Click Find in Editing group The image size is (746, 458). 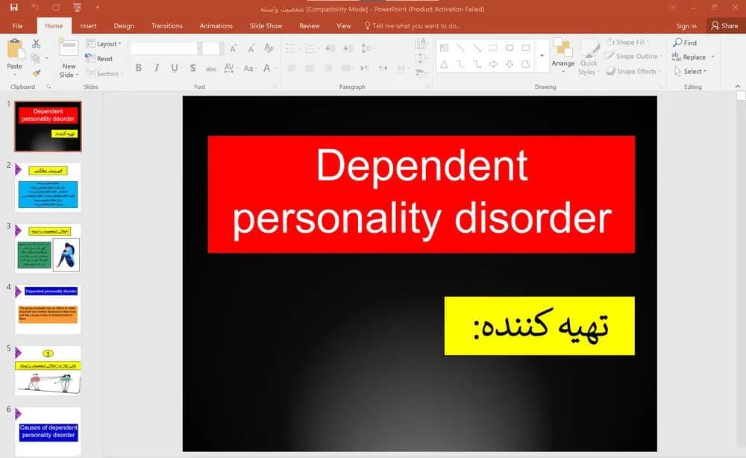685,43
